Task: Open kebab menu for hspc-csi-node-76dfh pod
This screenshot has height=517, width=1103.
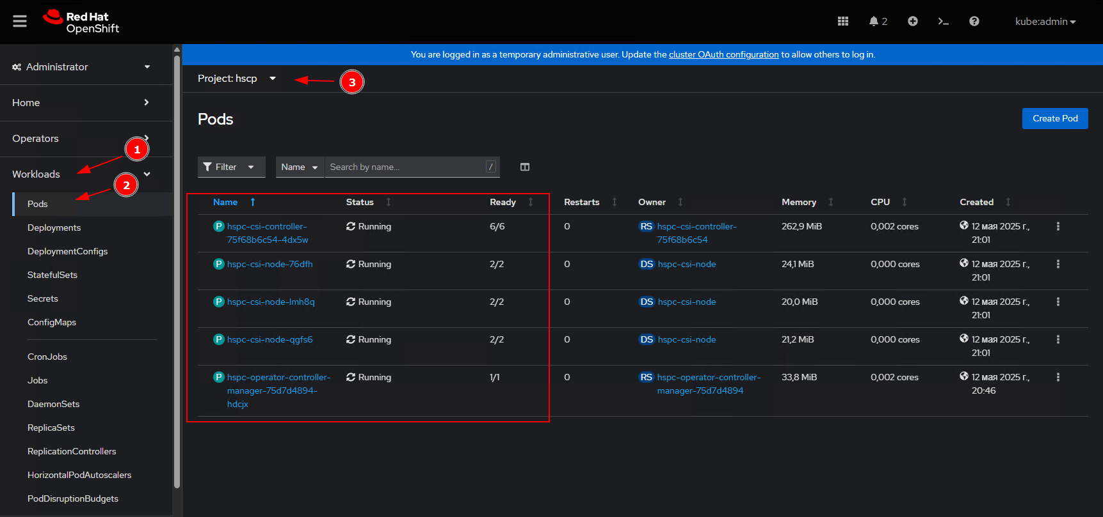Action: click(x=1058, y=264)
